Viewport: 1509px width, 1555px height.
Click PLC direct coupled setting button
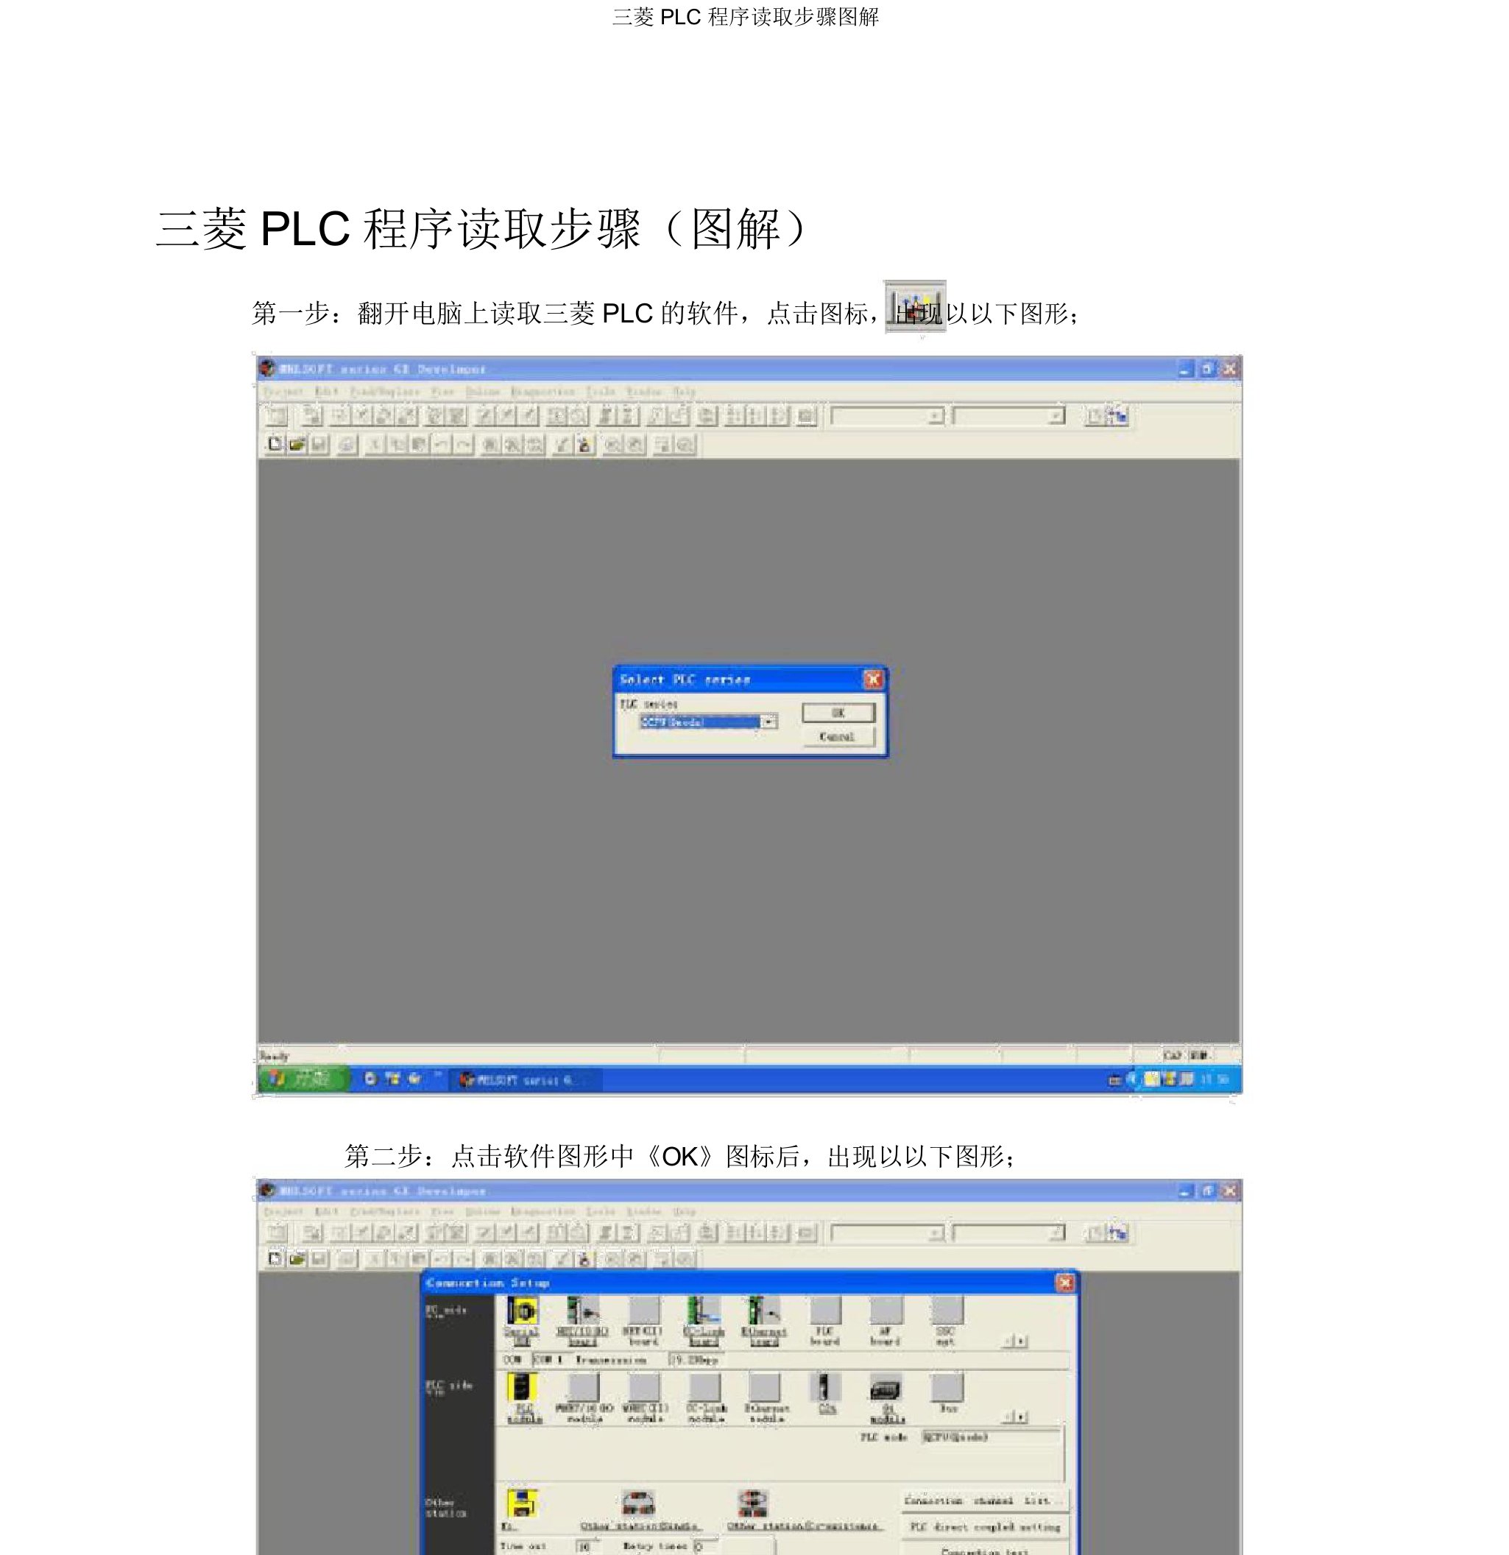(x=986, y=1526)
